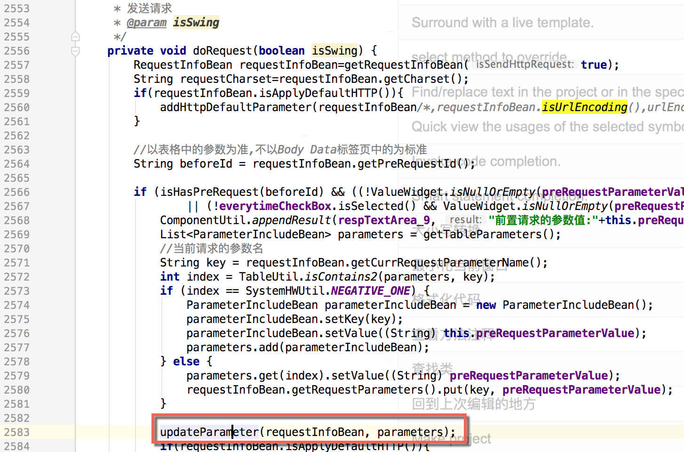The height and width of the screenshot is (452, 684).
Task: Click the boolean keyword in the doRequest signature
Action: click(282, 51)
